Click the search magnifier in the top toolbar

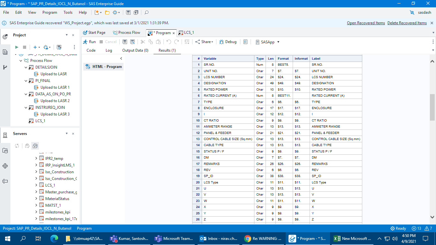click(x=147, y=12)
